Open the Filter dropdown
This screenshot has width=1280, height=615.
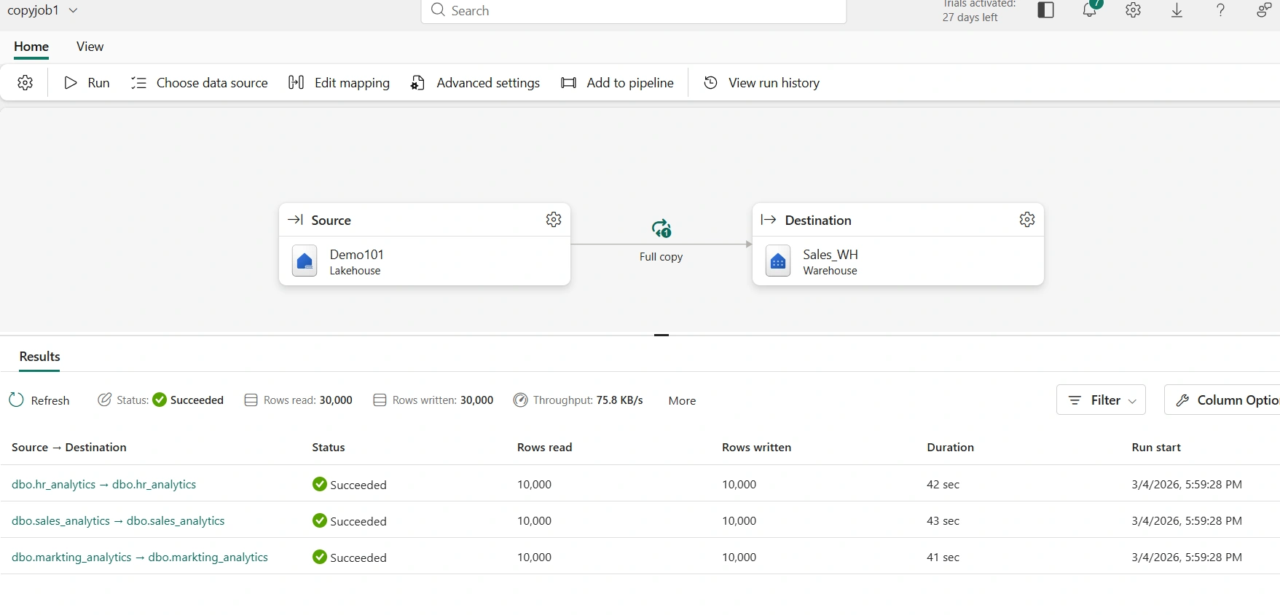tap(1101, 400)
